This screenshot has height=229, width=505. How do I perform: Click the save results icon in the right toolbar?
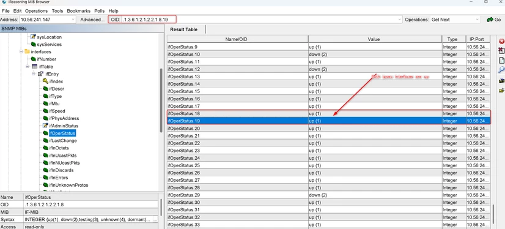pos(501,81)
